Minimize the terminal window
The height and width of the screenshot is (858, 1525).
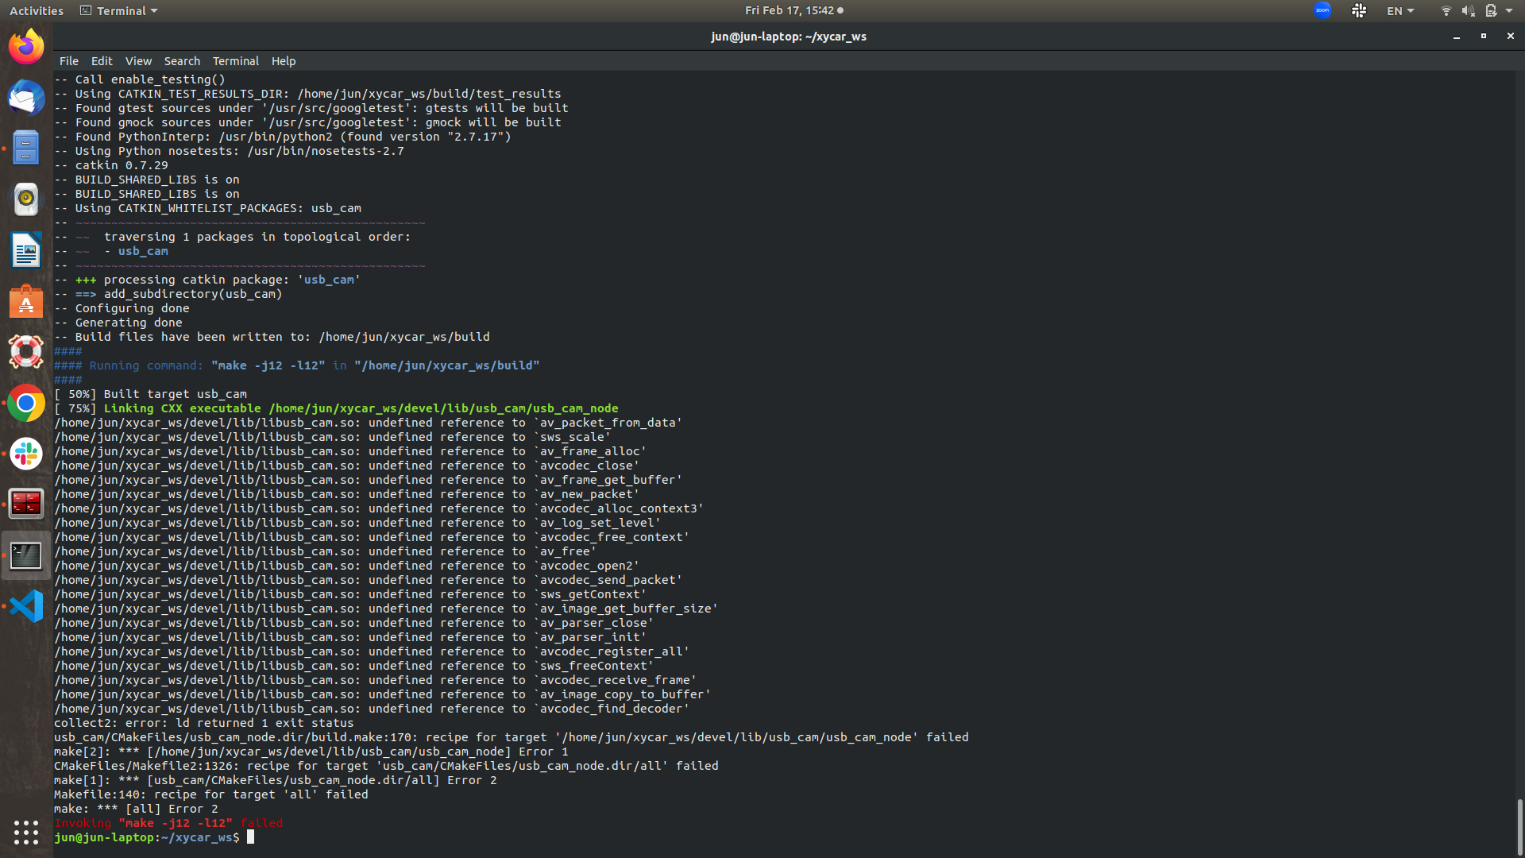point(1457,37)
